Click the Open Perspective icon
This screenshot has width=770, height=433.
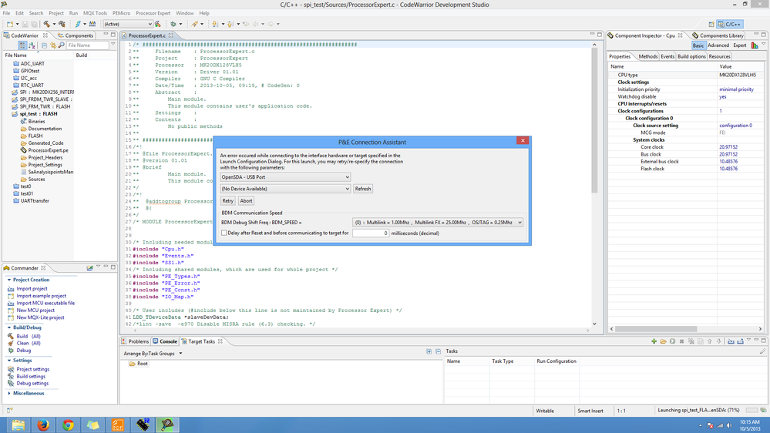coord(711,24)
